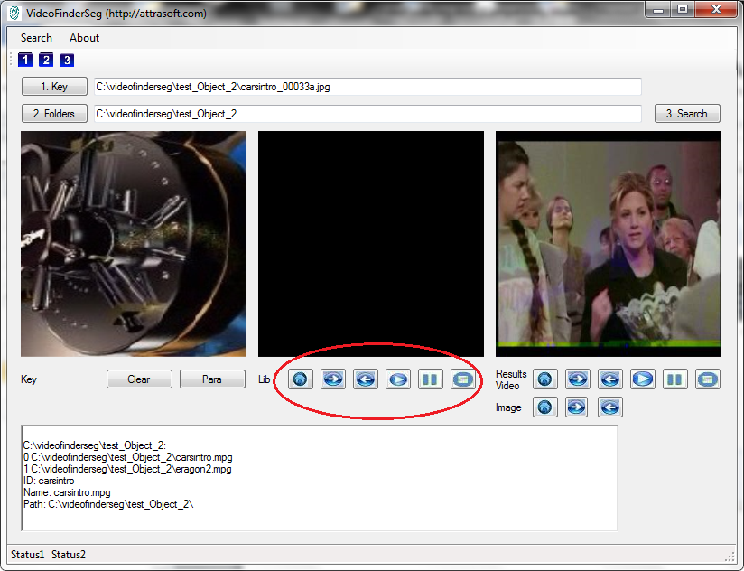Go to next Results Image
This screenshot has height=571, width=744.
point(576,407)
